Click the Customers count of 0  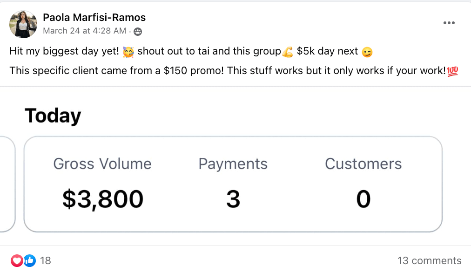pyautogui.click(x=363, y=199)
